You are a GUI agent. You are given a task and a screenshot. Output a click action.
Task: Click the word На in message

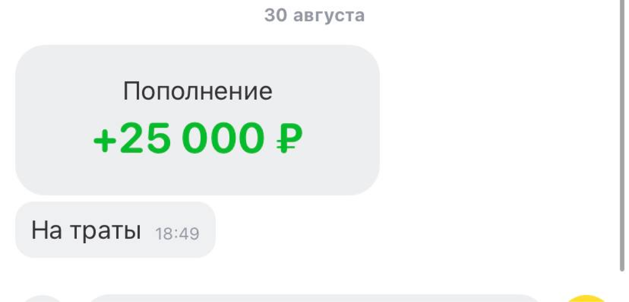click(47, 230)
